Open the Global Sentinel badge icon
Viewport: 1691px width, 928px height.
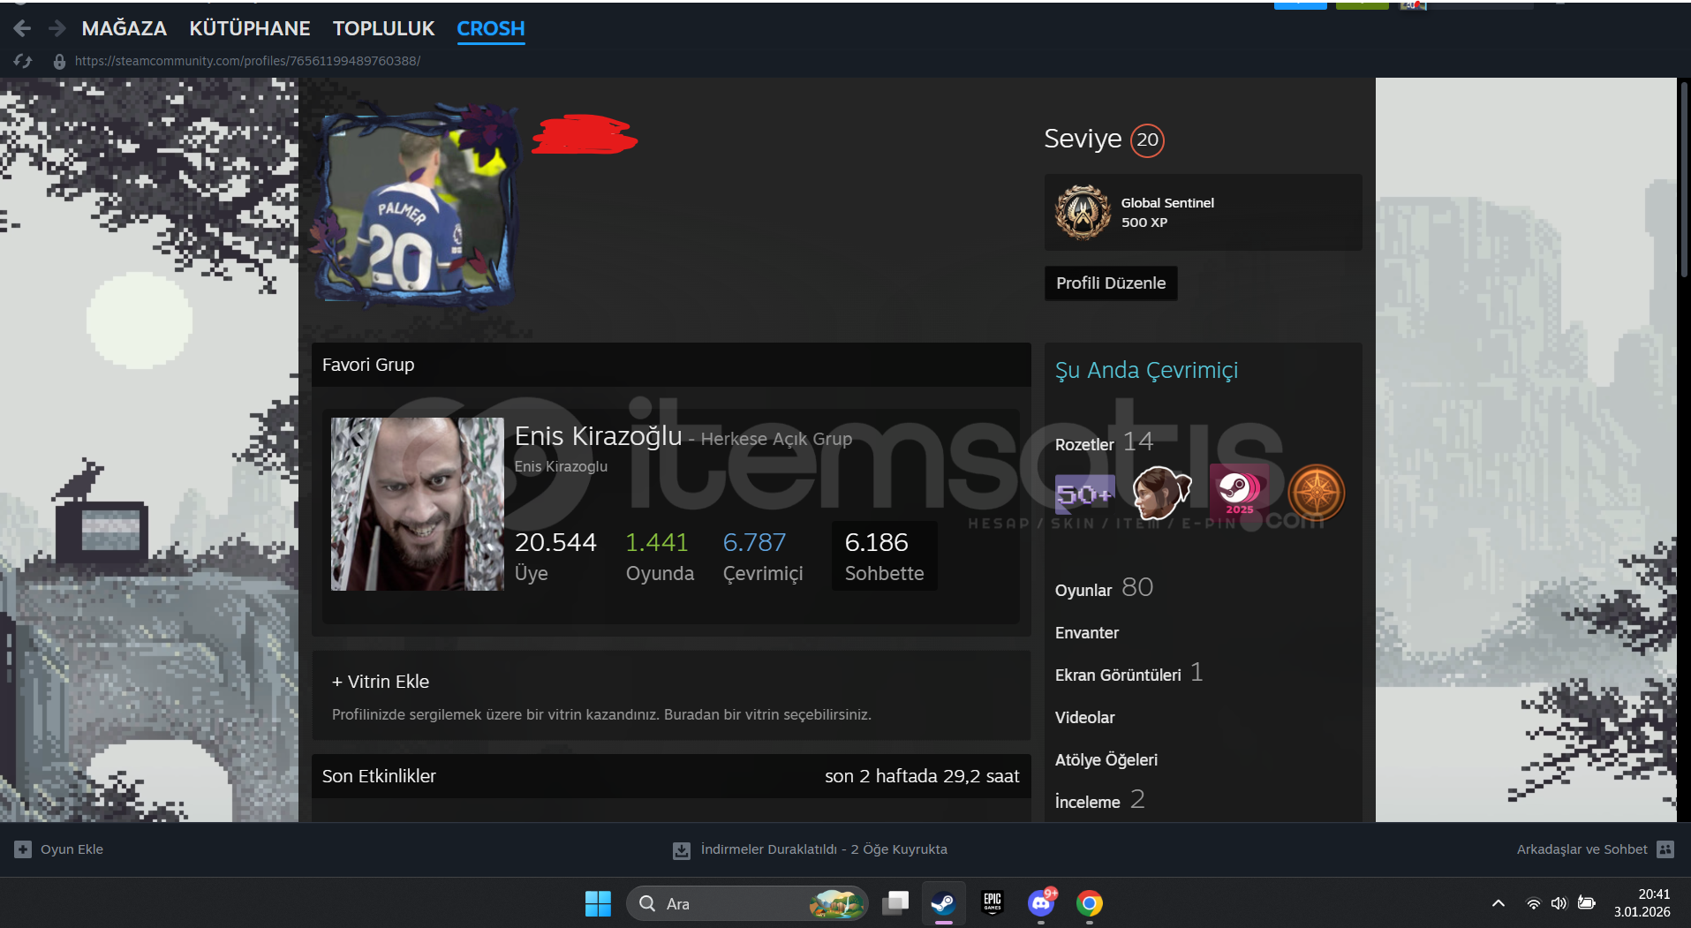point(1083,213)
